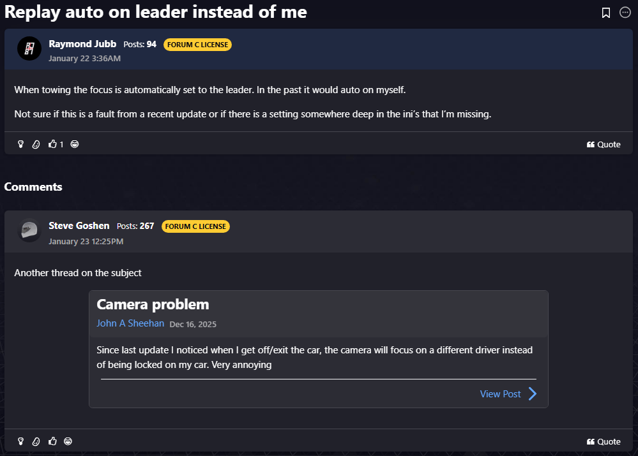React with potato icon on Raymond Jubb's post
The width and height of the screenshot is (638, 456).
36,144
